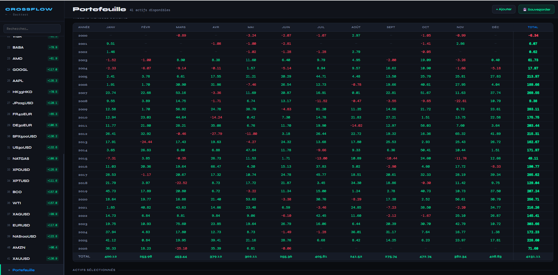
Task: Select EURUSD in the asset list
Action: click(x=32, y=225)
